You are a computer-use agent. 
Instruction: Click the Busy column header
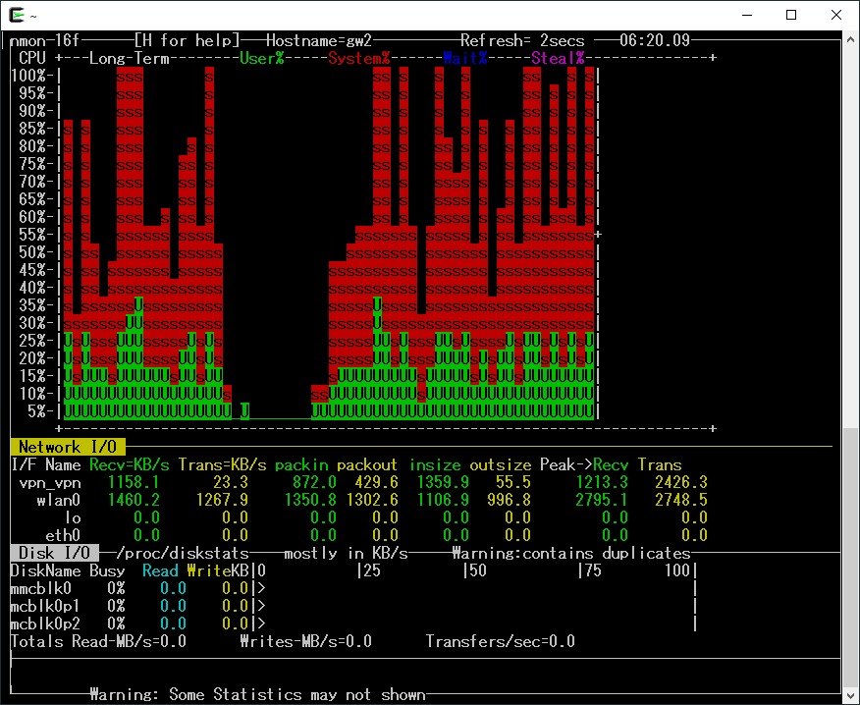click(x=107, y=570)
